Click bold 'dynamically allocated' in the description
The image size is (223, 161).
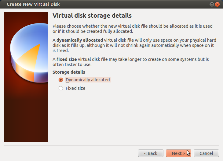(80, 40)
